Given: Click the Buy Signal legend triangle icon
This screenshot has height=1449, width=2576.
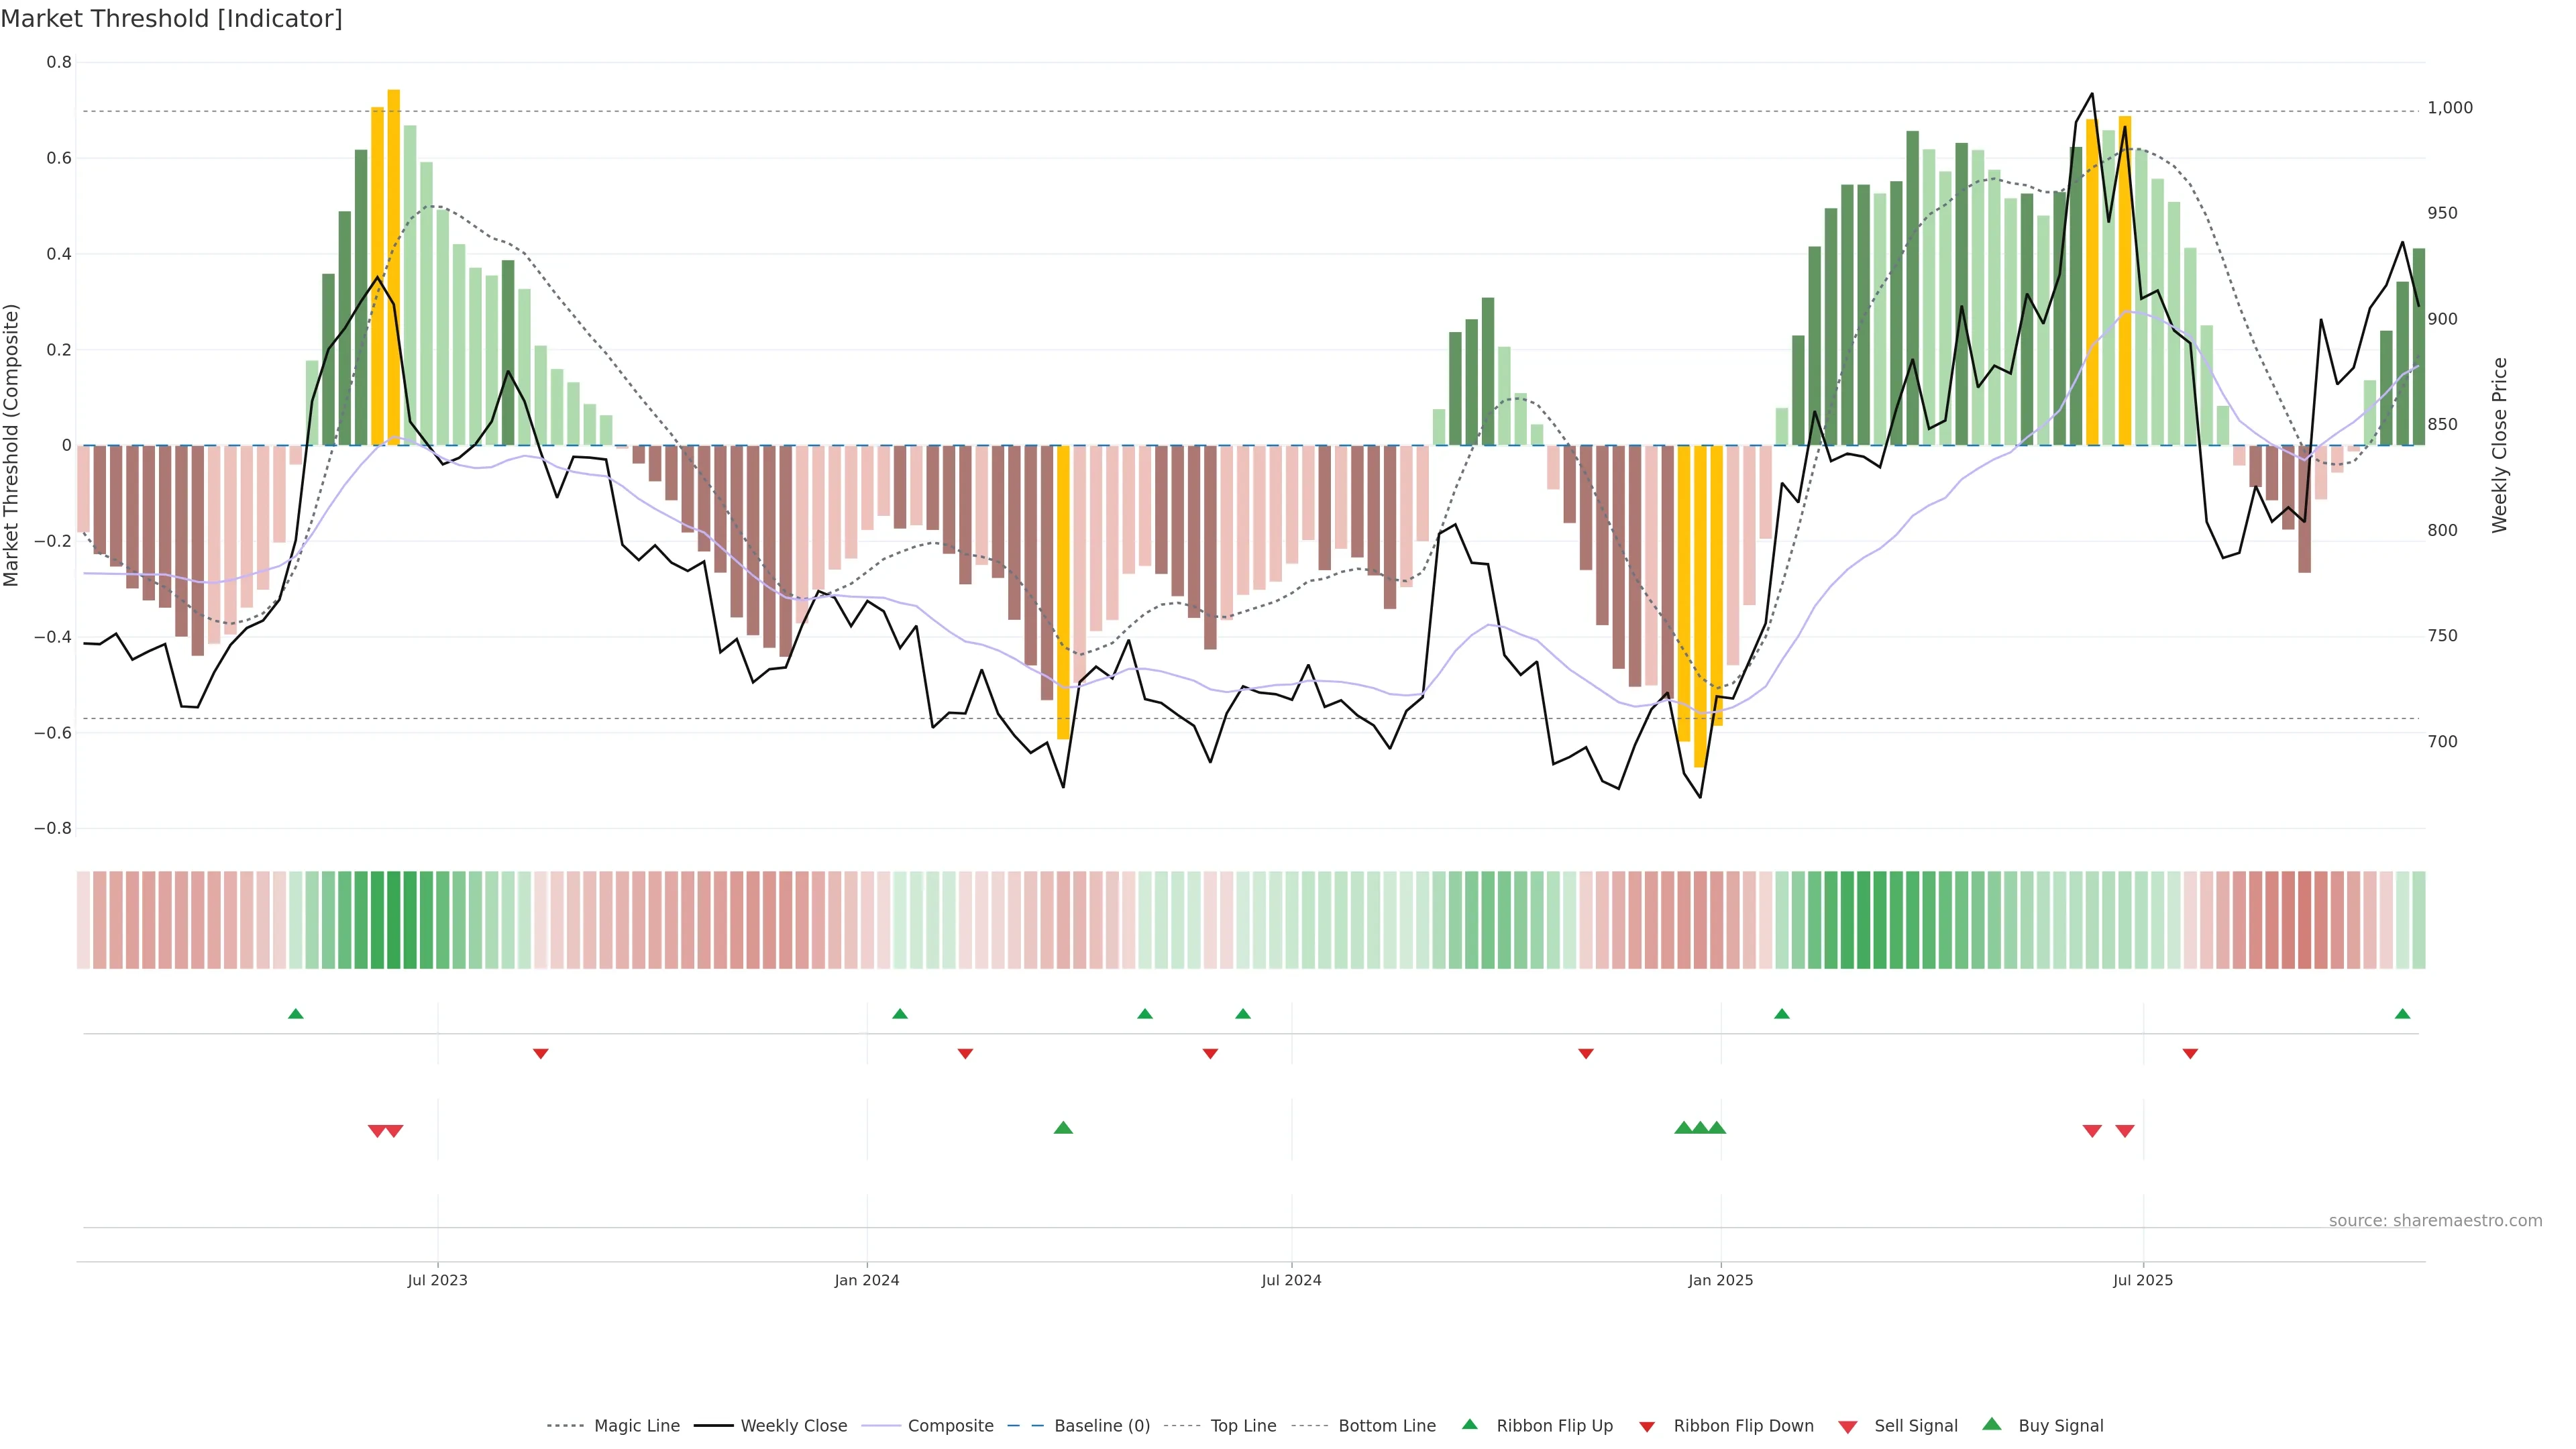Looking at the screenshot, I should (x=1991, y=1424).
